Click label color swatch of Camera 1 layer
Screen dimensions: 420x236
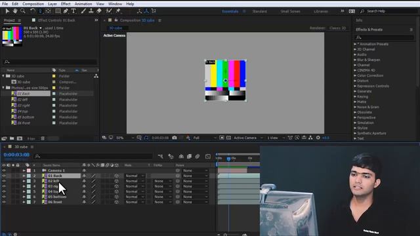tap(29, 170)
